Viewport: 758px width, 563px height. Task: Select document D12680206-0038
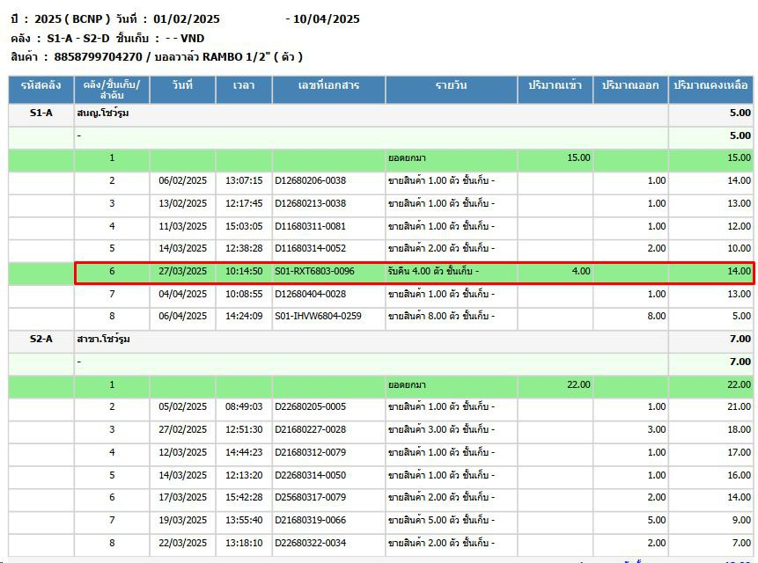click(x=311, y=180)
